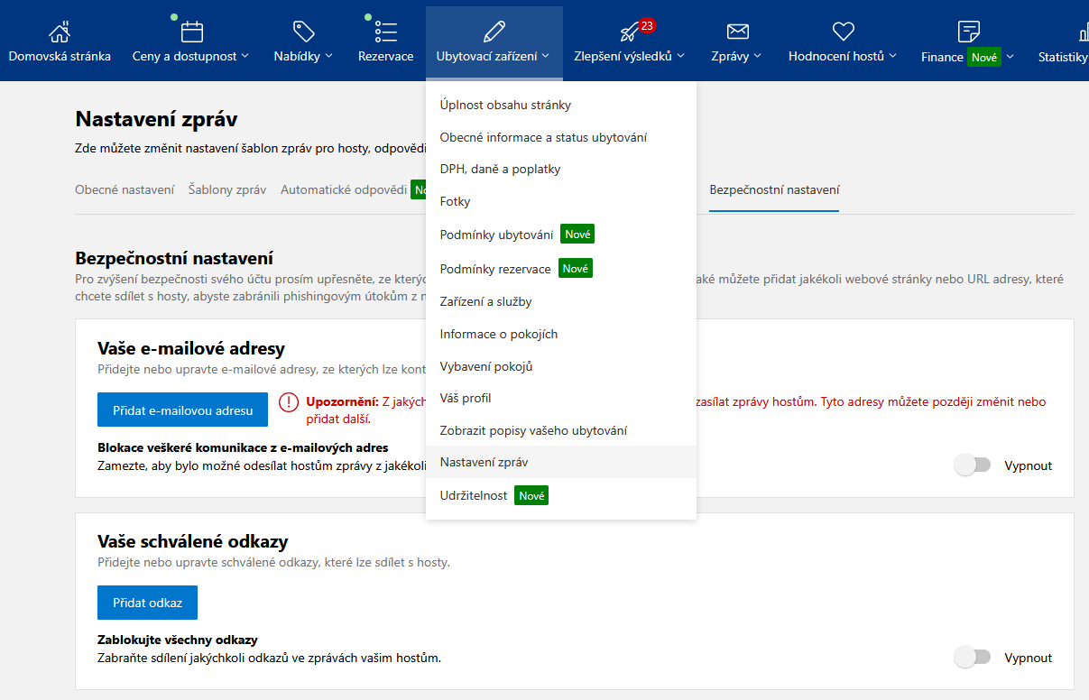The width and height of the screenshot is (1089, 700).
Task: Enable blocking of all e-mail communication
Action: (973, 464)
